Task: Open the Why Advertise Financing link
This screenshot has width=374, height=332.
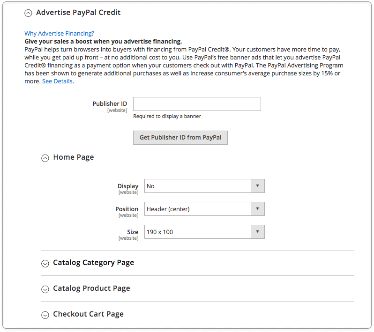Action: 59,34
